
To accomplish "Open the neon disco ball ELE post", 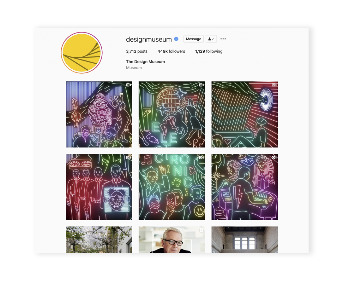I will (x=172, y=114).
